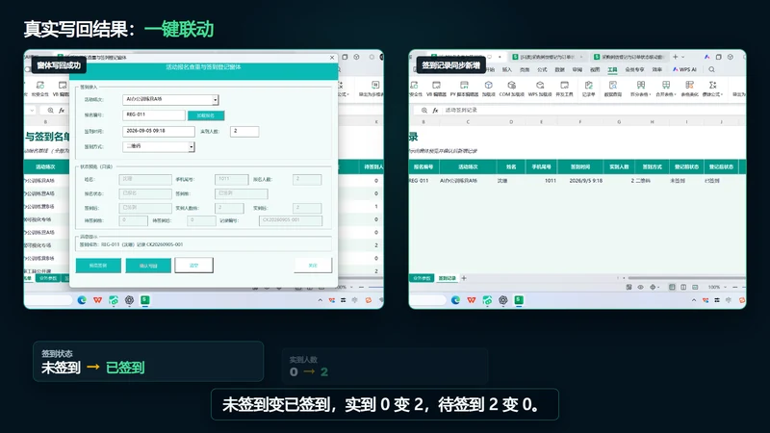
Task: Click the white close button at the form's bottom right
Action: (x=313, y=266)
